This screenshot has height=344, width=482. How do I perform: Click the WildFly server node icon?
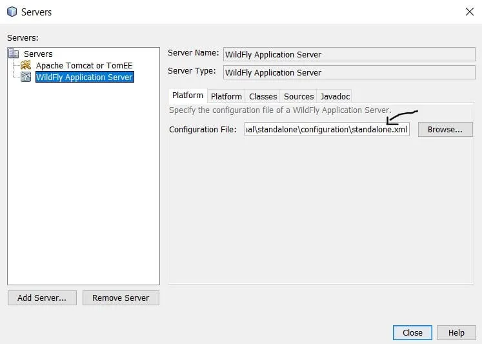(x=26, y=77)
